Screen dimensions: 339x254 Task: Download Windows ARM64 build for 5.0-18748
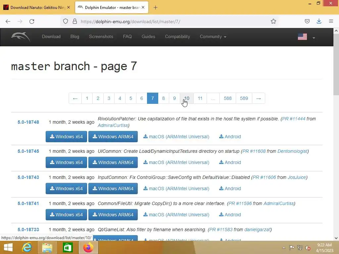(113, 137)
